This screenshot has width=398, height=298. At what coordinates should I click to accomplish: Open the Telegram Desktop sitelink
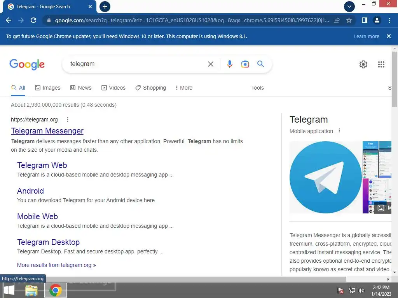pos(49,242)
